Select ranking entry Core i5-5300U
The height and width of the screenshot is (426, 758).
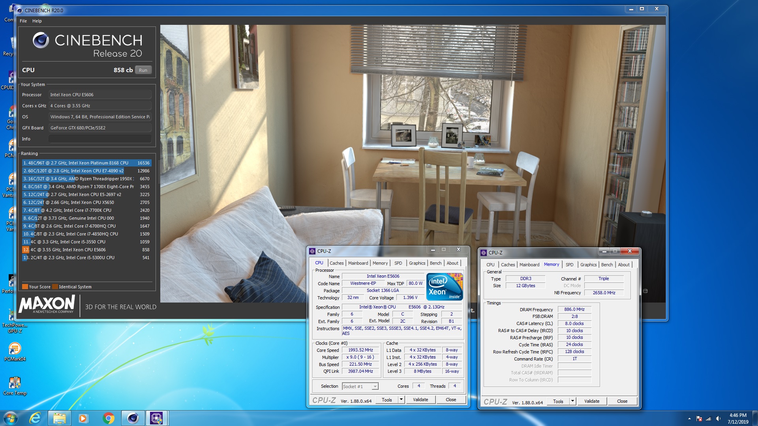(86, 258)
